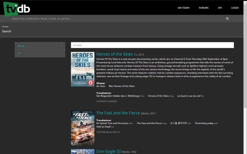The width and height of the screenshot is (247, 154).
Task: Click the Home breadcrumb link
Action: (5, 26)
